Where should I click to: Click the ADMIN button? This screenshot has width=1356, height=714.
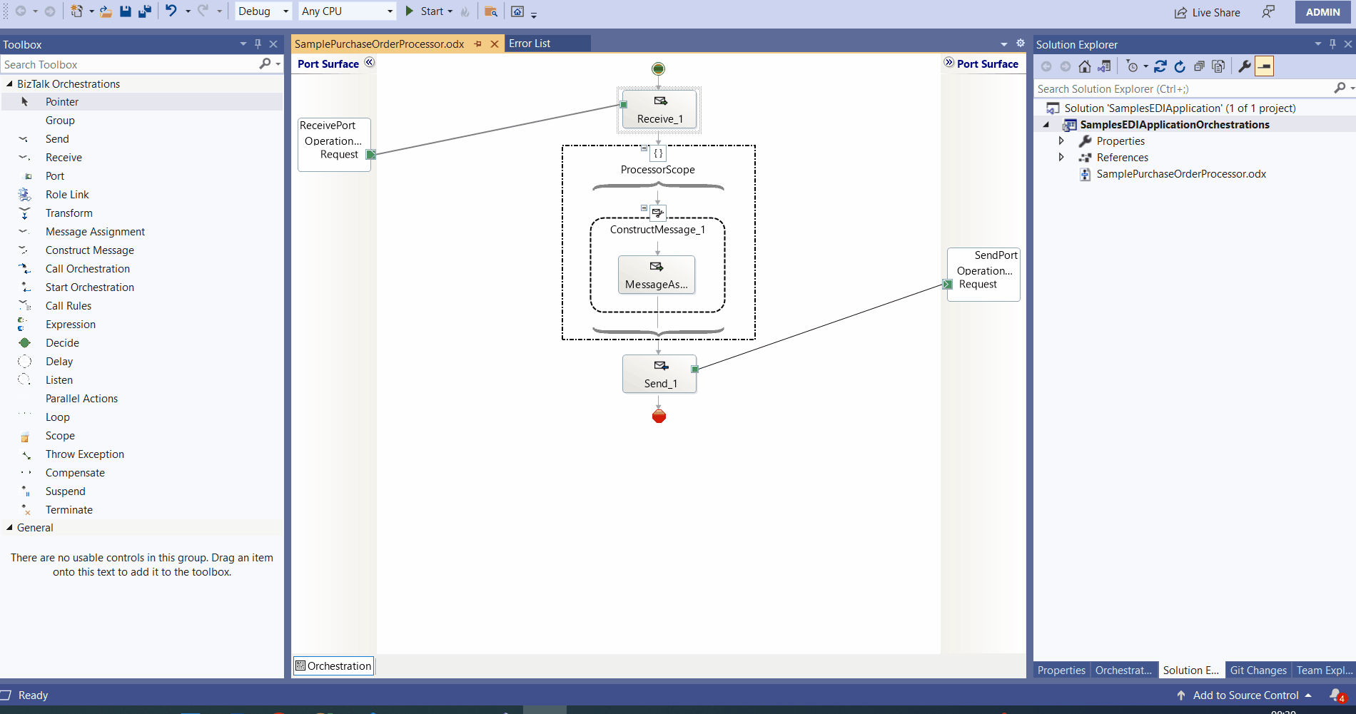click(1322, 12)
